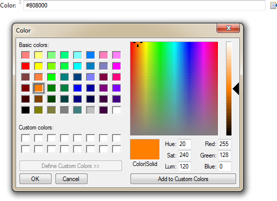This screenshot has height=201, width=277.
Task: Click Add to Custom Colors
Action: [x=183, y=178]
